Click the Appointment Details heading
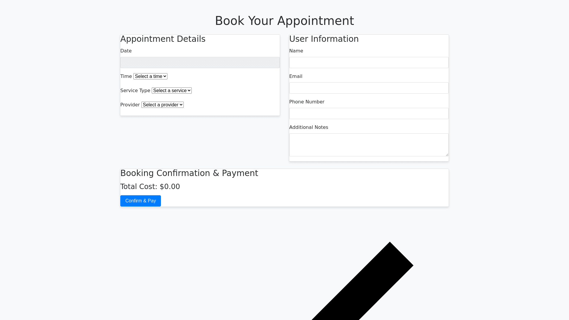Viewport: 569px width, 320px height. [163, 39]
